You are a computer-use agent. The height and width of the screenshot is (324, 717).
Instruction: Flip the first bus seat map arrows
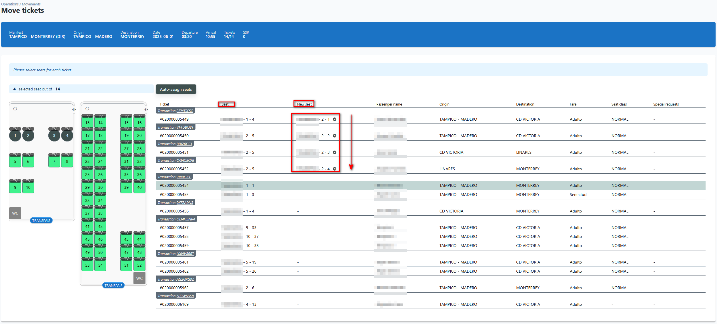(74, 110)
